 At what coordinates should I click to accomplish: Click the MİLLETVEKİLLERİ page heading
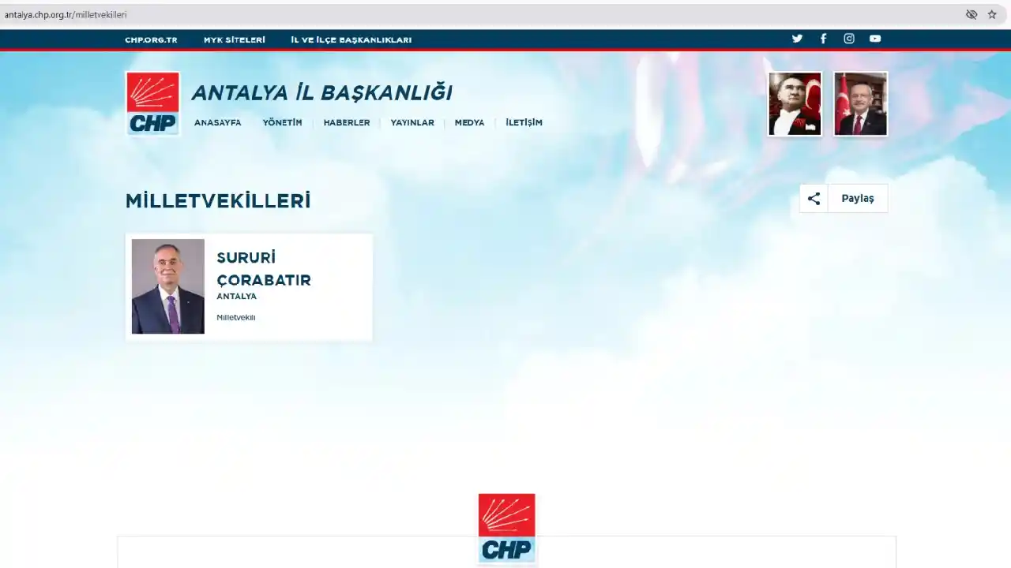(218, 201)
